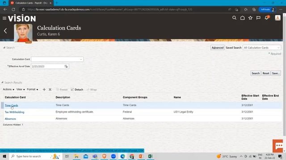
Task: Open the Actions menu
Action: (8, 89)
